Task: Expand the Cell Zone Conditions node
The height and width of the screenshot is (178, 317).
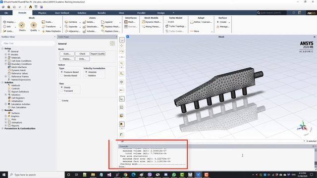Action: (x=6, y=61)
